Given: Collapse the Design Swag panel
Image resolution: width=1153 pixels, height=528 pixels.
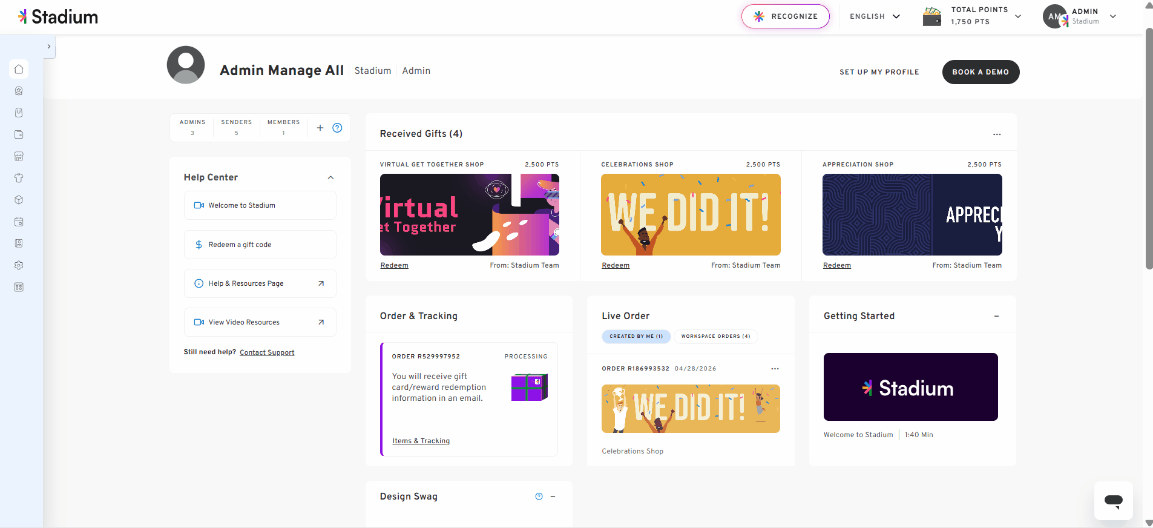Looking at the screenshot, I should (x=553, y=497).
